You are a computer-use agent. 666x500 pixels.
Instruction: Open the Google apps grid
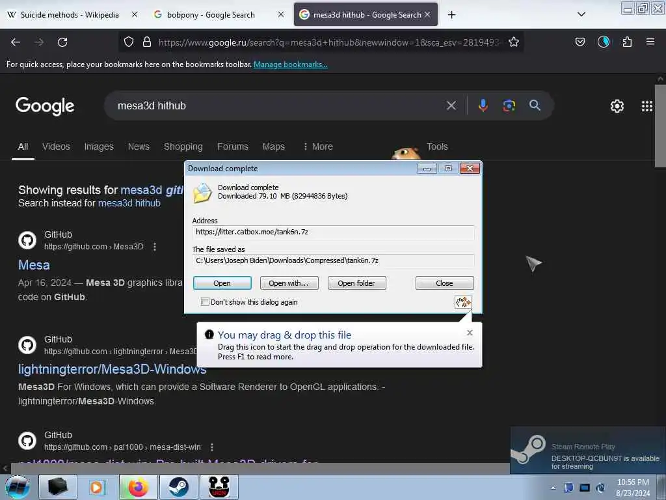(x=647, y=106)
